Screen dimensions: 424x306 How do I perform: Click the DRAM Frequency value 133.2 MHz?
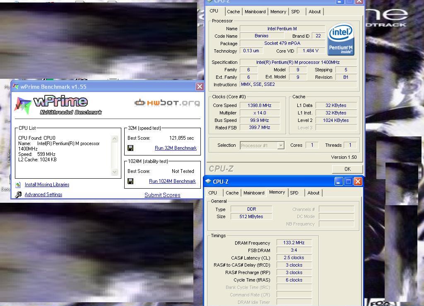coord(294,243)
